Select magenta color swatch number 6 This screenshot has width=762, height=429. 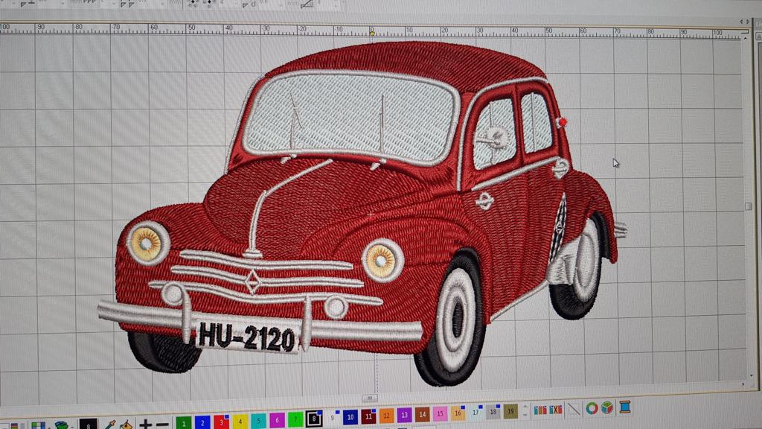pos(277,420)
